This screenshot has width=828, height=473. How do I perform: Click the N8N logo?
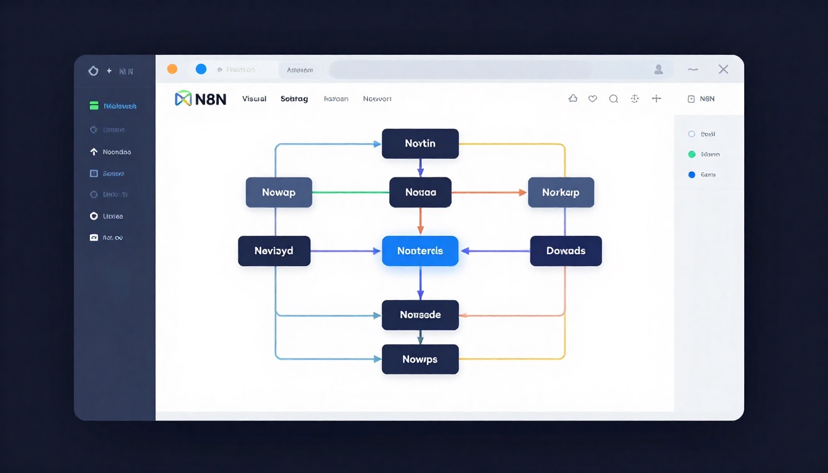[201, 99]
